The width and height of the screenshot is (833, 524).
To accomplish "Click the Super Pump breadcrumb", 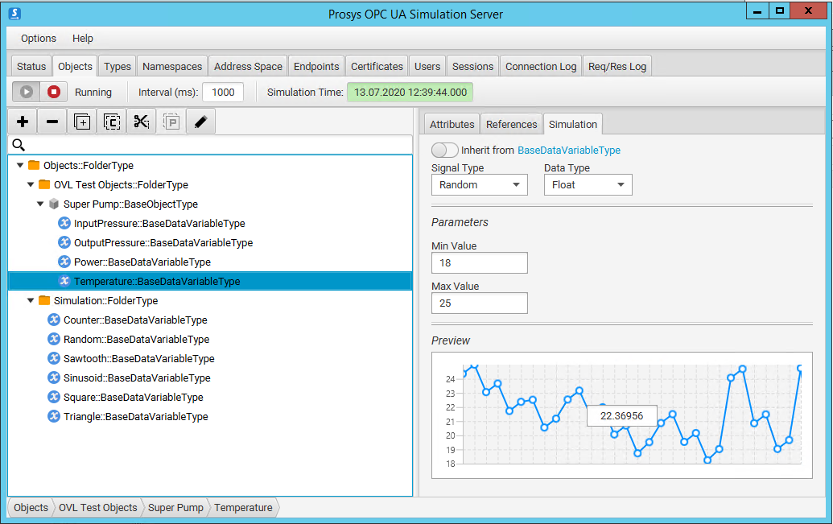I will (x=175, y=508).
